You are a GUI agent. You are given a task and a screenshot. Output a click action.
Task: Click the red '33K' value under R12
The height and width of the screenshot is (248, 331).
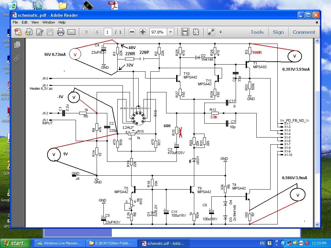click(214, 117)
